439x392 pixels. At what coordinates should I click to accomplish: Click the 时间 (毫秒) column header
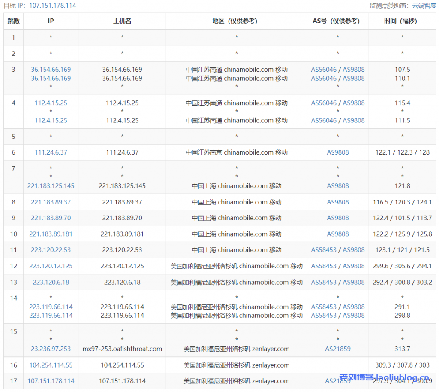pyautogui.click(x=402, y=21)
